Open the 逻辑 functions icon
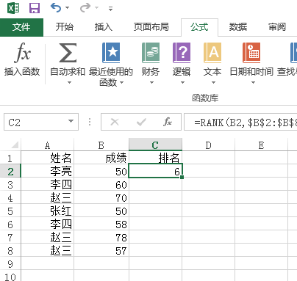 pyautogui.click(x=182, y=53)
